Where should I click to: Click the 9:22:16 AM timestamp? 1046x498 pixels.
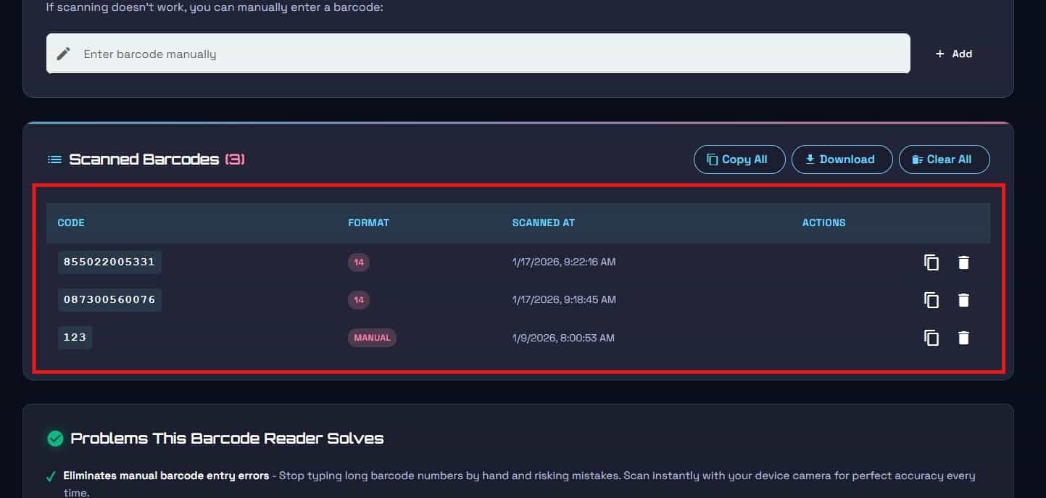[564, 262]
